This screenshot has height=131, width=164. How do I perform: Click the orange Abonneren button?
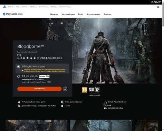click(x=39, y=89)
